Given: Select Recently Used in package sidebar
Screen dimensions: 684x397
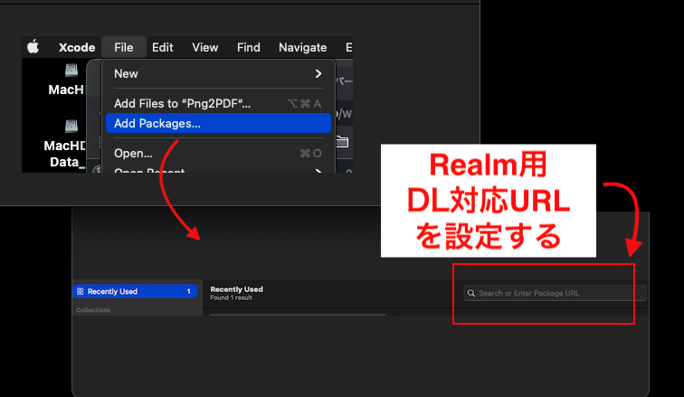Looking at the screenshot, I should pyautogui.click(x=135, y=291).
